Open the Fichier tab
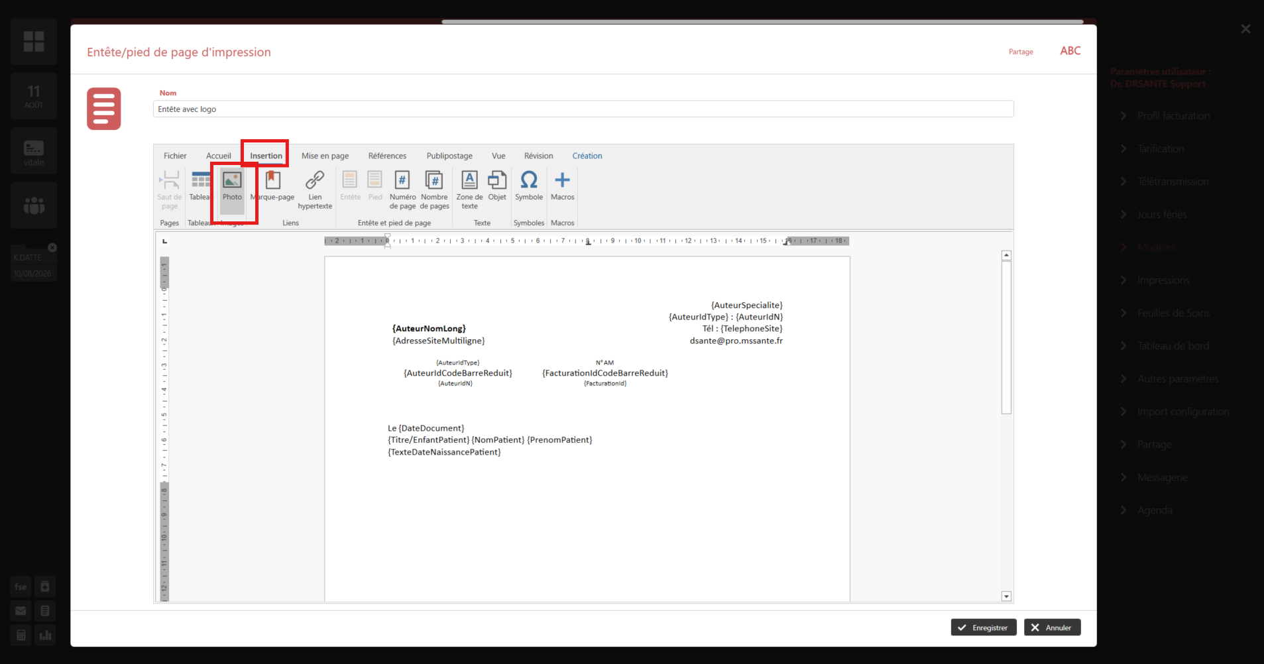The image size is (1264, 664). click(175, 156)
